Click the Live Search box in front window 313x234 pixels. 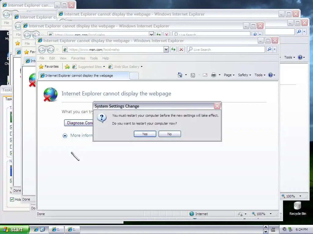click(226, 50)
